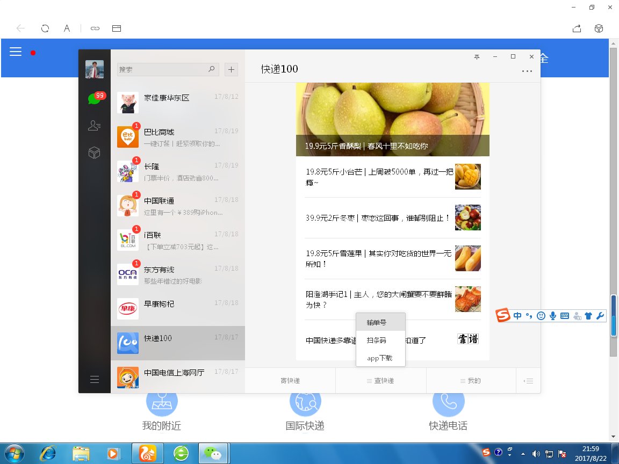Open Sogou settings with the wrench icon
Viewport: 619px width, 464px height.
point(601,316)
